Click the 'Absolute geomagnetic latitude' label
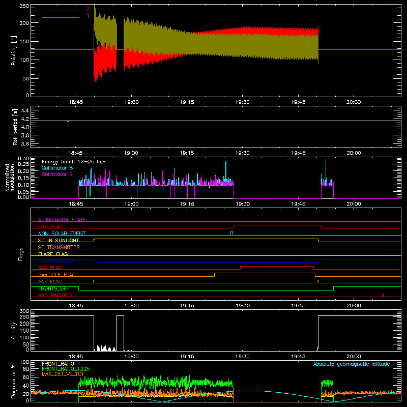The width and height of the screenshot is (407, 407). 352,364
